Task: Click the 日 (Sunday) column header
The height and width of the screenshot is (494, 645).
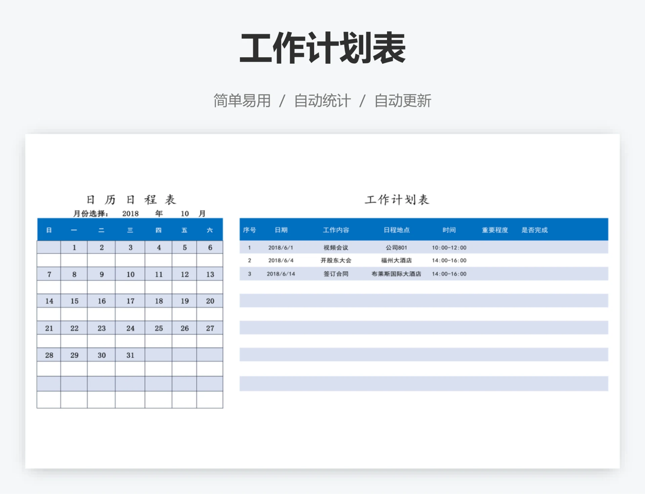Action: (49, 230)
